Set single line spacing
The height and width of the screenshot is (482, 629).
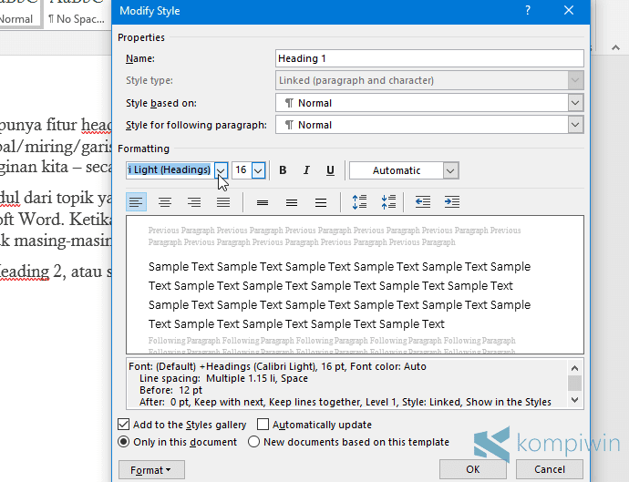[263, 202]
